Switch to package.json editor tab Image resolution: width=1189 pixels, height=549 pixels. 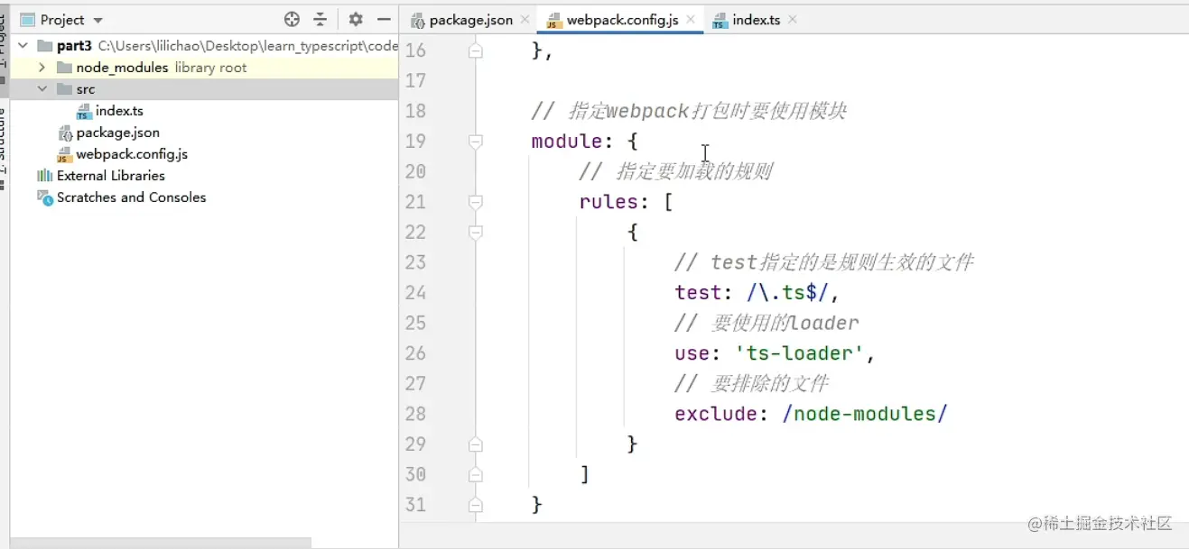[471, 20]
